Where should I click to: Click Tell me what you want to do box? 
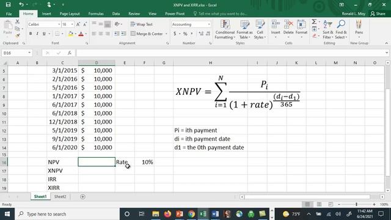[x=220, y=13]
